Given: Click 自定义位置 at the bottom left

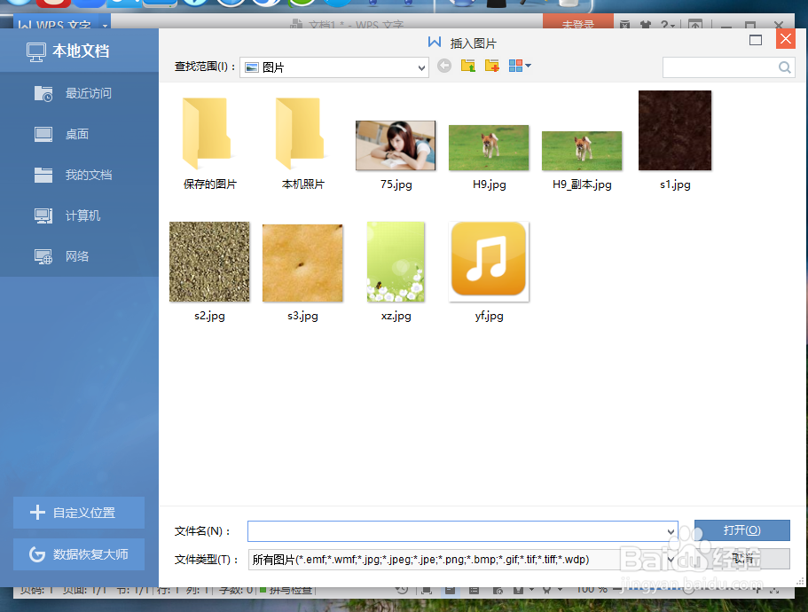Looking at the screenshot, I should (x=78, y=513).
